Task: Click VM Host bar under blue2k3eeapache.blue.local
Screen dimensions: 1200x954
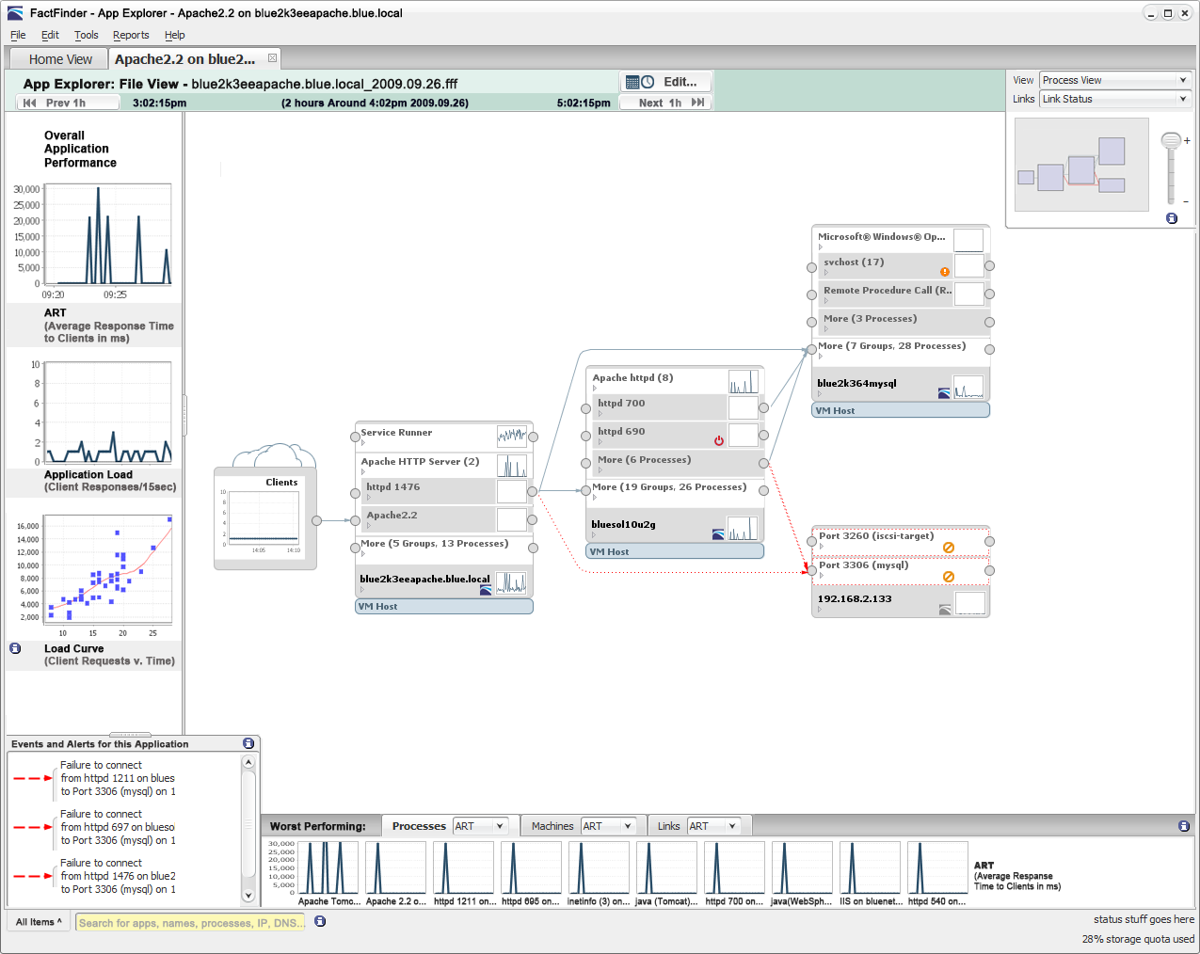Action: 444,607
